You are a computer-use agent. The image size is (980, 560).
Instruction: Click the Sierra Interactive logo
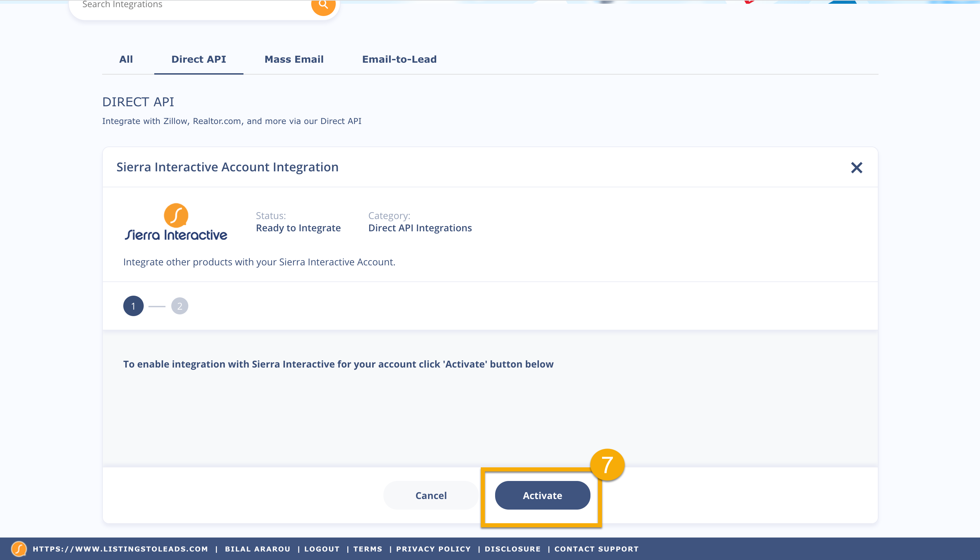176,222
